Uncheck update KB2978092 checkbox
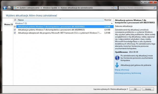 tap(15, 27)
